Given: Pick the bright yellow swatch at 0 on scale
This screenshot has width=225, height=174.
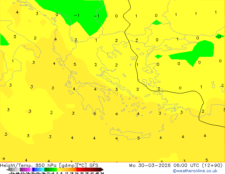Looking at the screenshot, I should pos(58,170).
